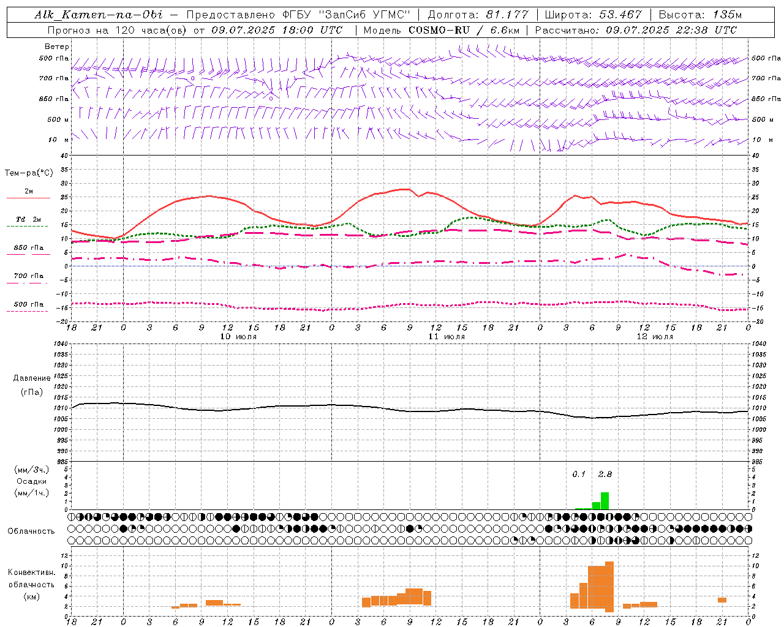This screenshot has height=627, width=784.
Task: Click the Давление pressure panel label
Action: coord(32,378)
